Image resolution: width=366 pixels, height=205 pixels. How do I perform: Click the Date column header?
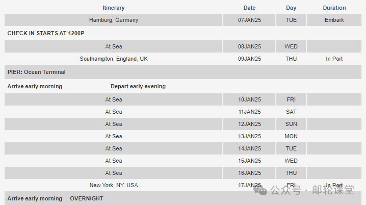tap(249, 8)
